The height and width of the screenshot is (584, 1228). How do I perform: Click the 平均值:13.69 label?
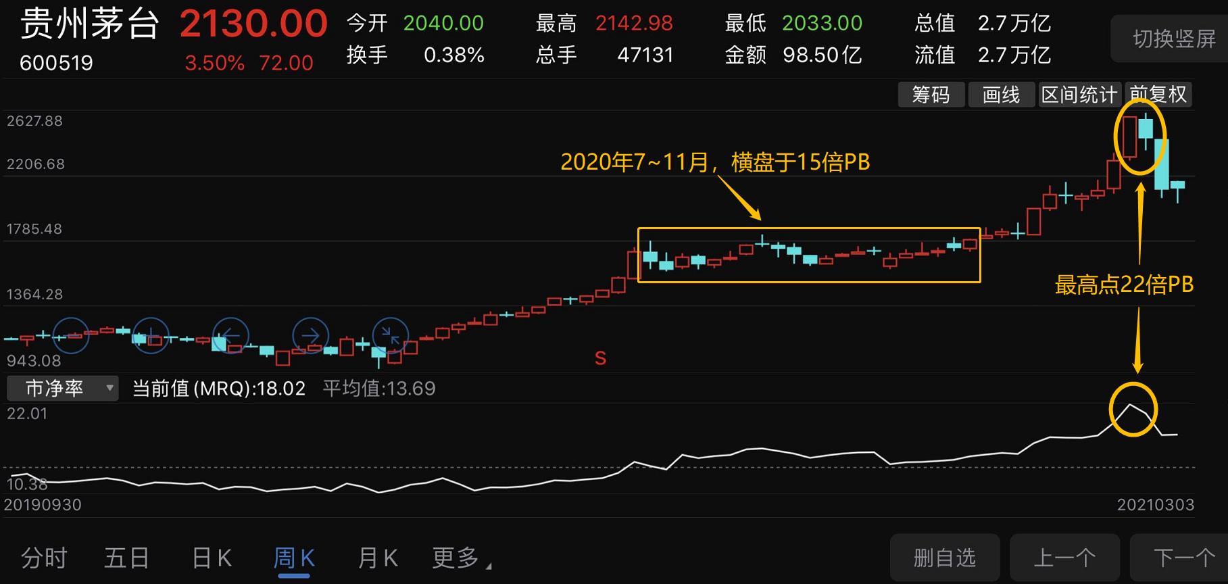(x=379, y=388)
